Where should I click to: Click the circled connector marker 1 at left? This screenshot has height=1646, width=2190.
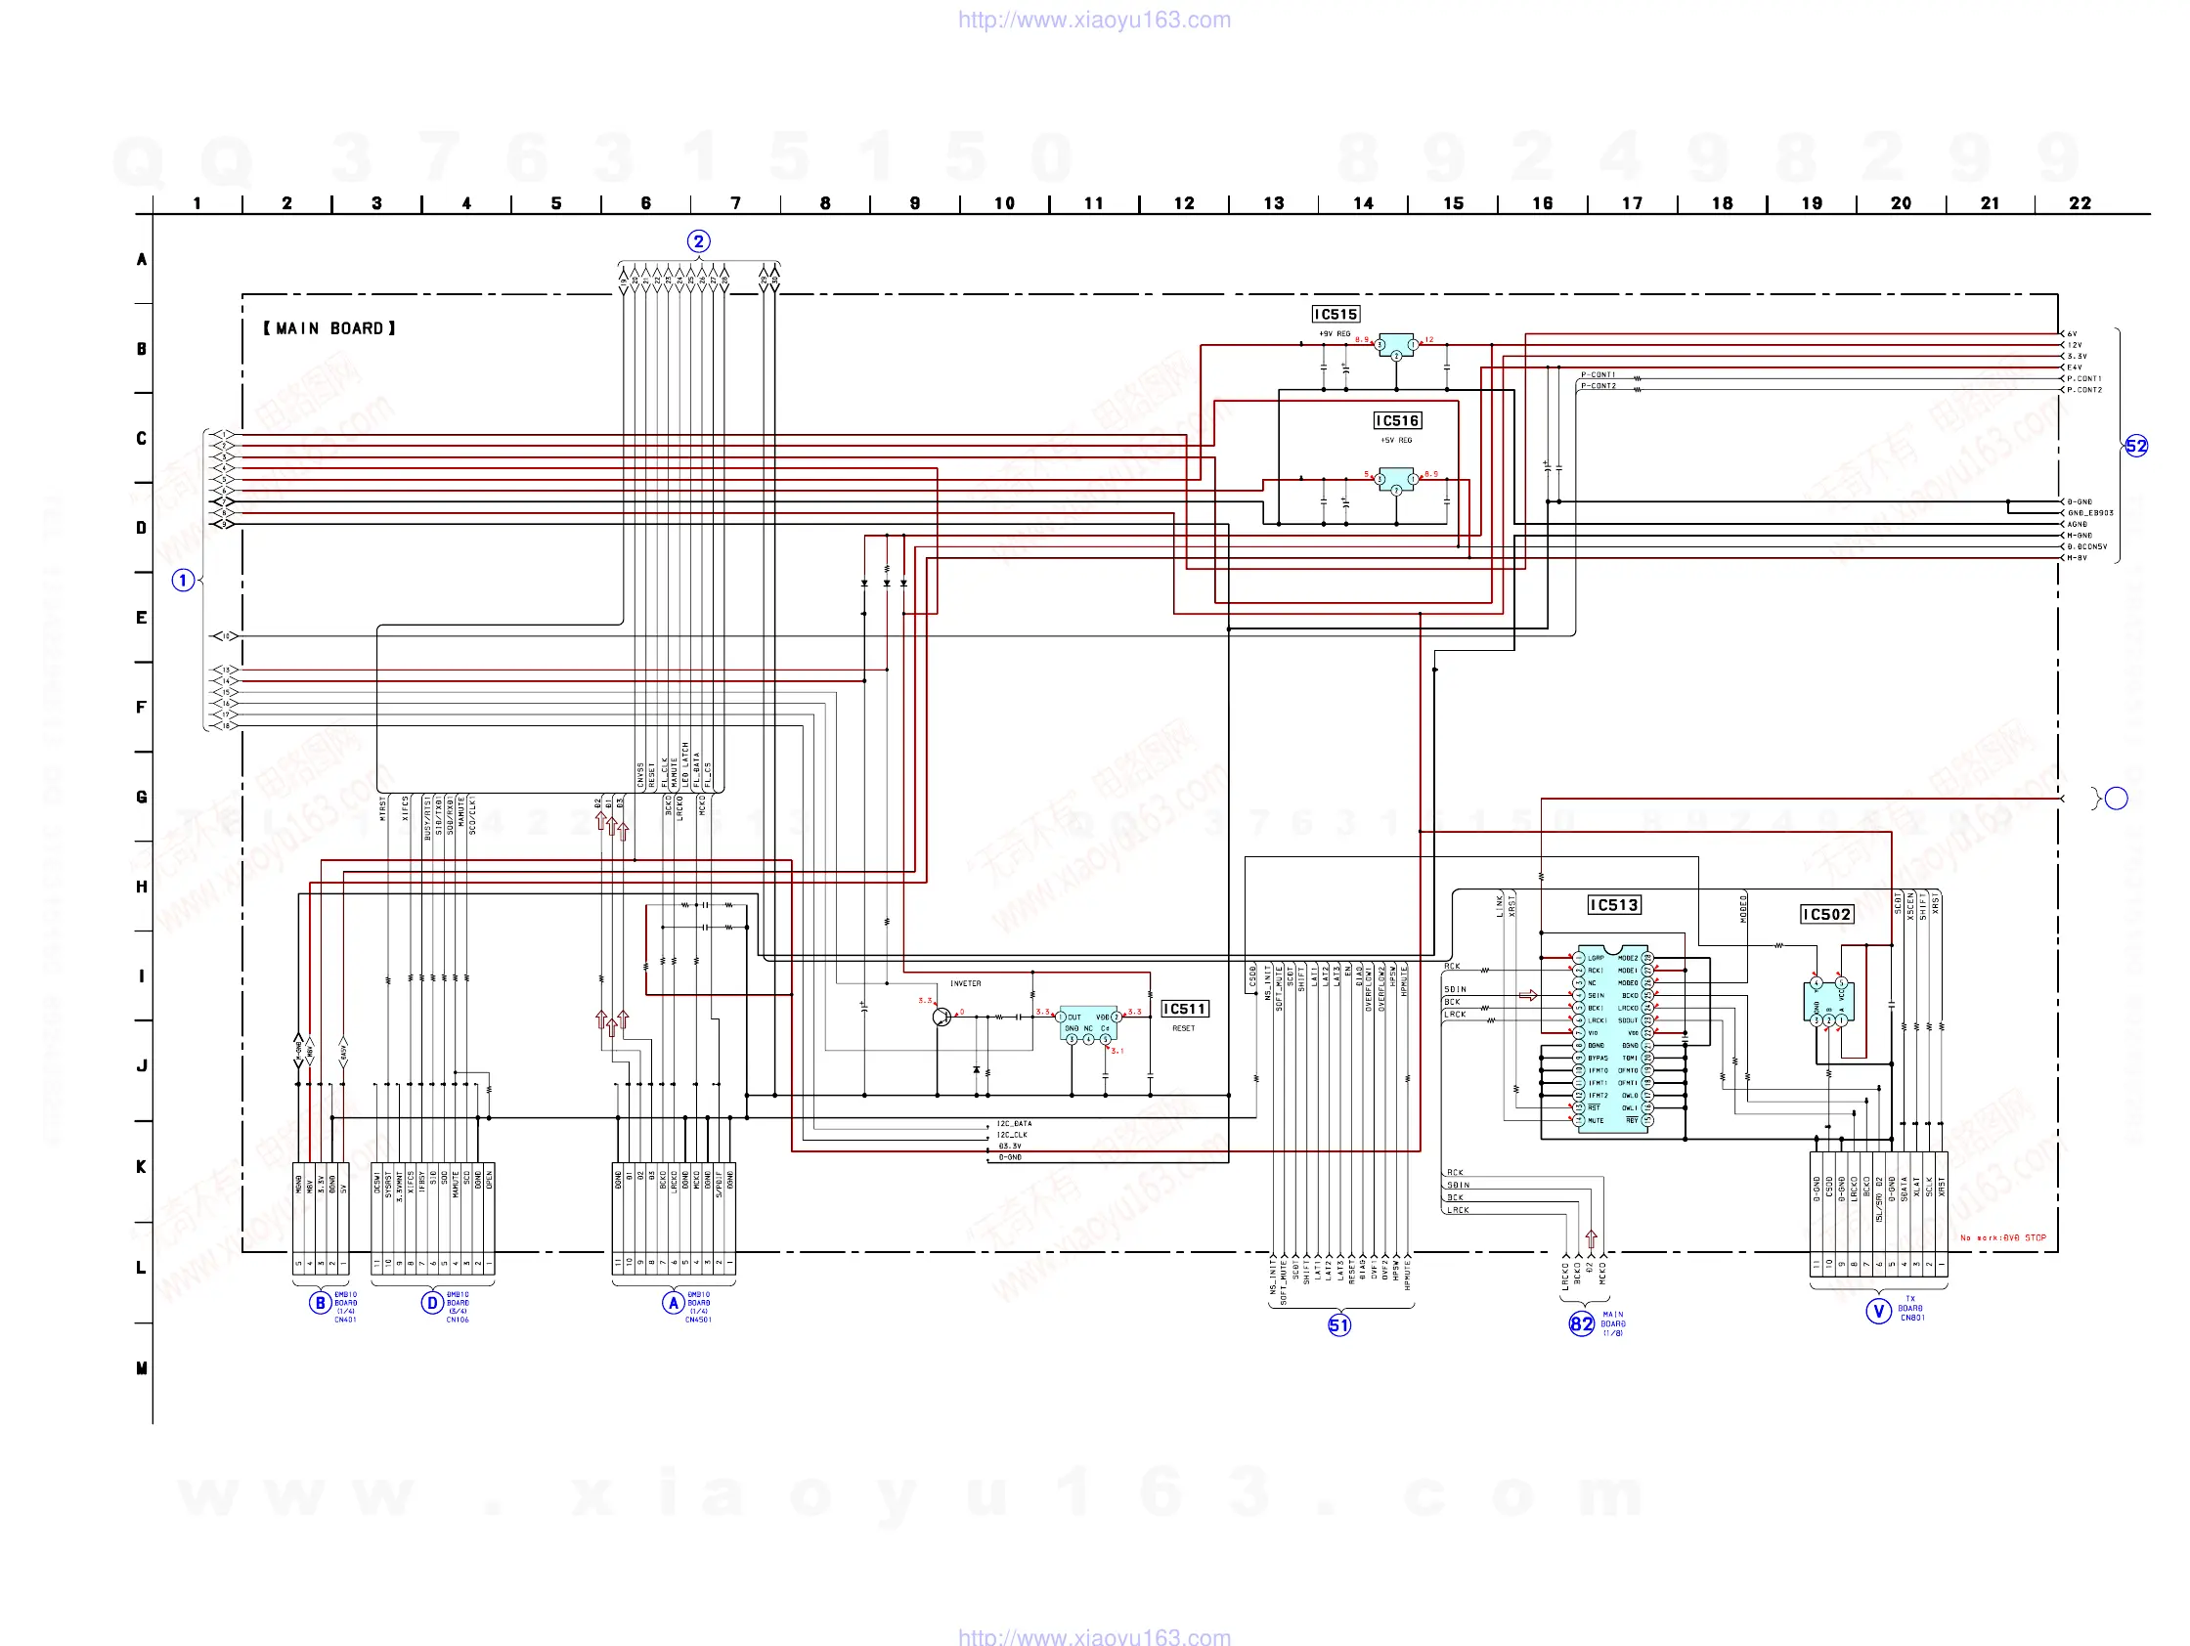(x=183, y=580)
